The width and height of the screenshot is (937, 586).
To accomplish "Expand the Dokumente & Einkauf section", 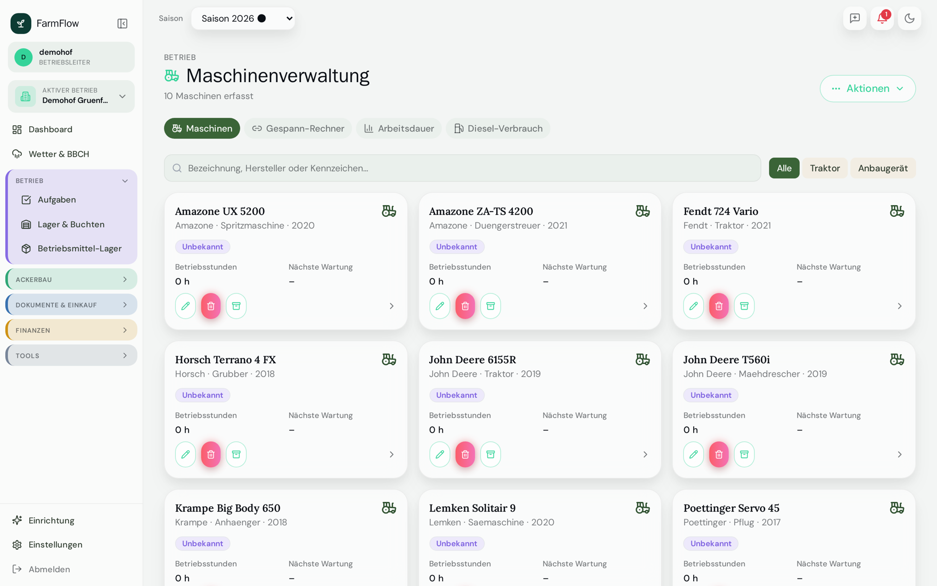I will click(x=71, y=305).
